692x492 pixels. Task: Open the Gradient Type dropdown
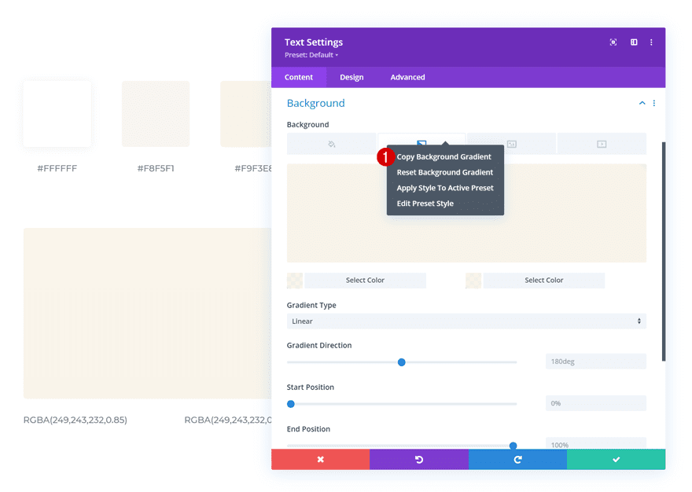click(x=466, y=321)
